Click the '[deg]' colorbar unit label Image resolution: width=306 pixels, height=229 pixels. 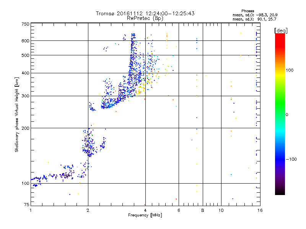281,31
